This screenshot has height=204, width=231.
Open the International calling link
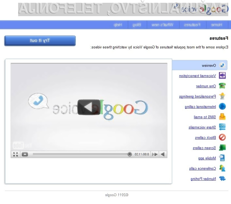tap(200, 107)
